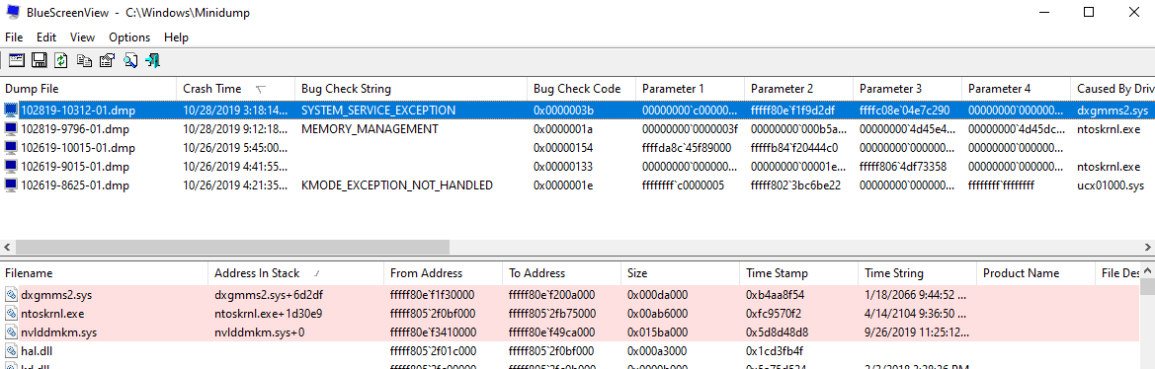Image resolution: width=1155 pixels, height=369 pixels.
Task: Click the Exit door toolbar icon
Action: 152,60
